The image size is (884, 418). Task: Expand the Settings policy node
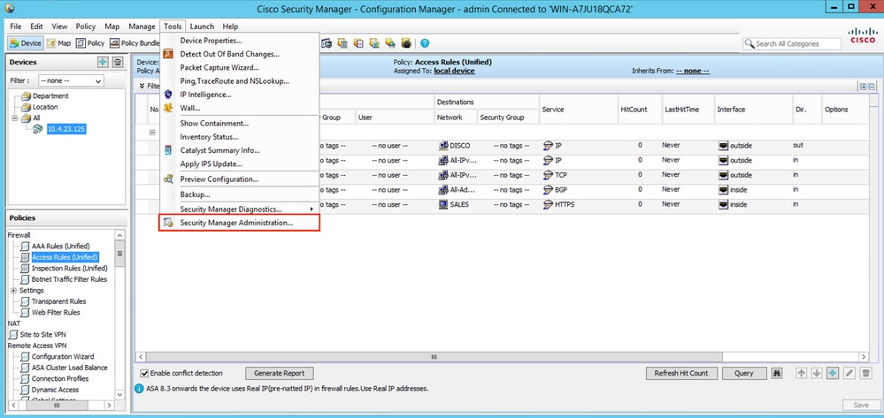pyautogui.click(x=13, y=290)
